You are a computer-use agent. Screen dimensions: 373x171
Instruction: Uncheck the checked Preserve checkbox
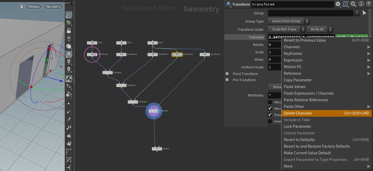tap(270, 115)
